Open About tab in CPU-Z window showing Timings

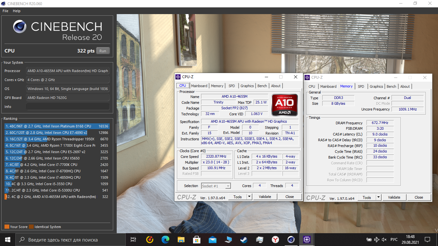[405, 86]
